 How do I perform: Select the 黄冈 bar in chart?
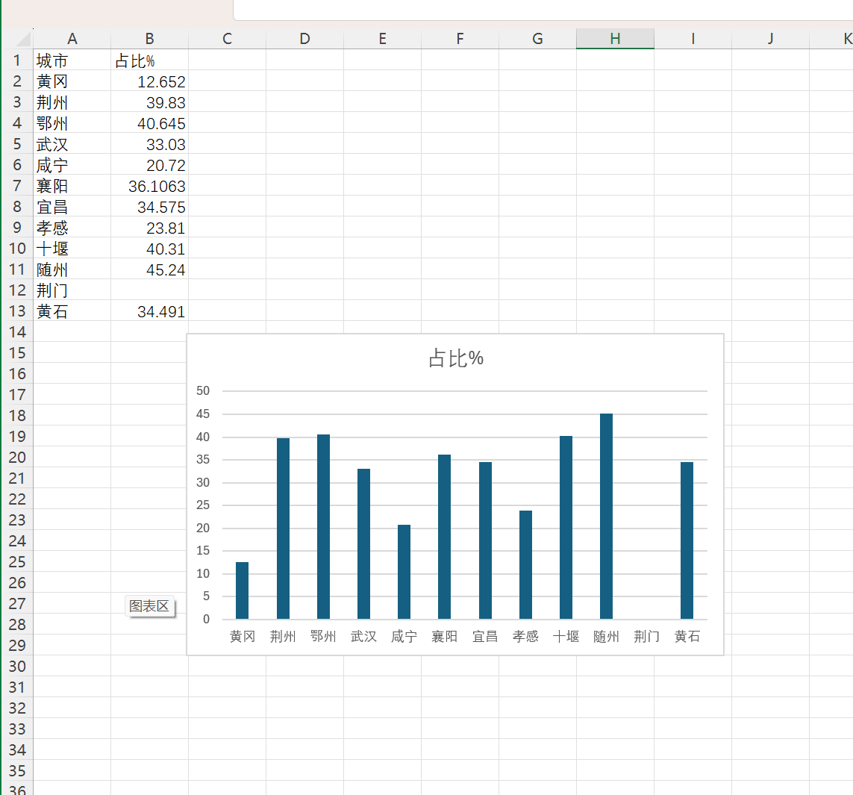[x=242, y=591]
